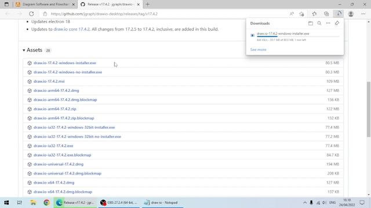View site information lock icon

click(45, 14)
